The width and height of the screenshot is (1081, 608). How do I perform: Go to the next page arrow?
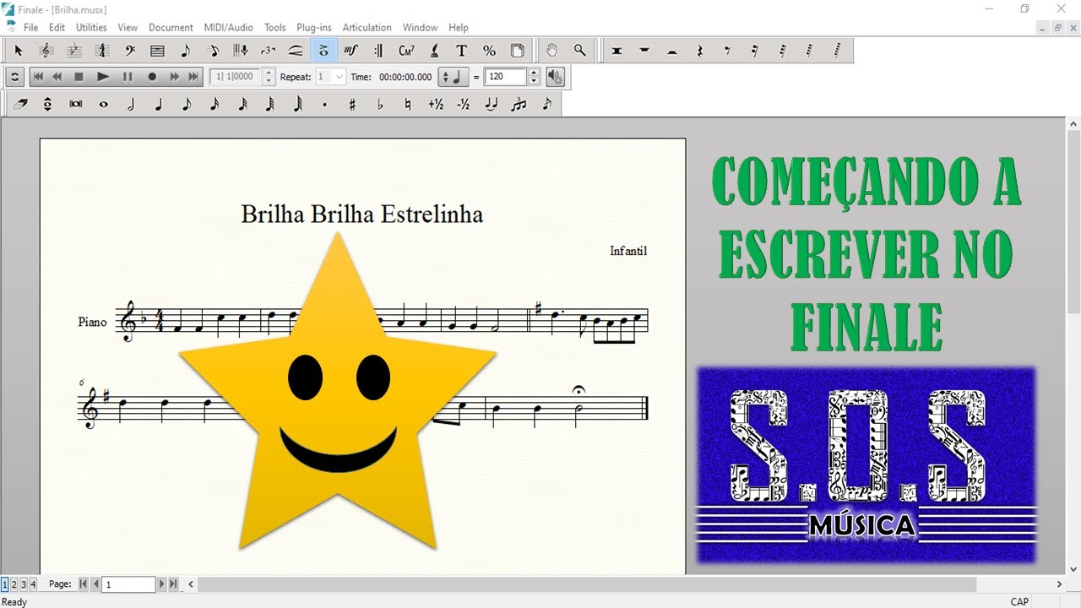[162, 584]
